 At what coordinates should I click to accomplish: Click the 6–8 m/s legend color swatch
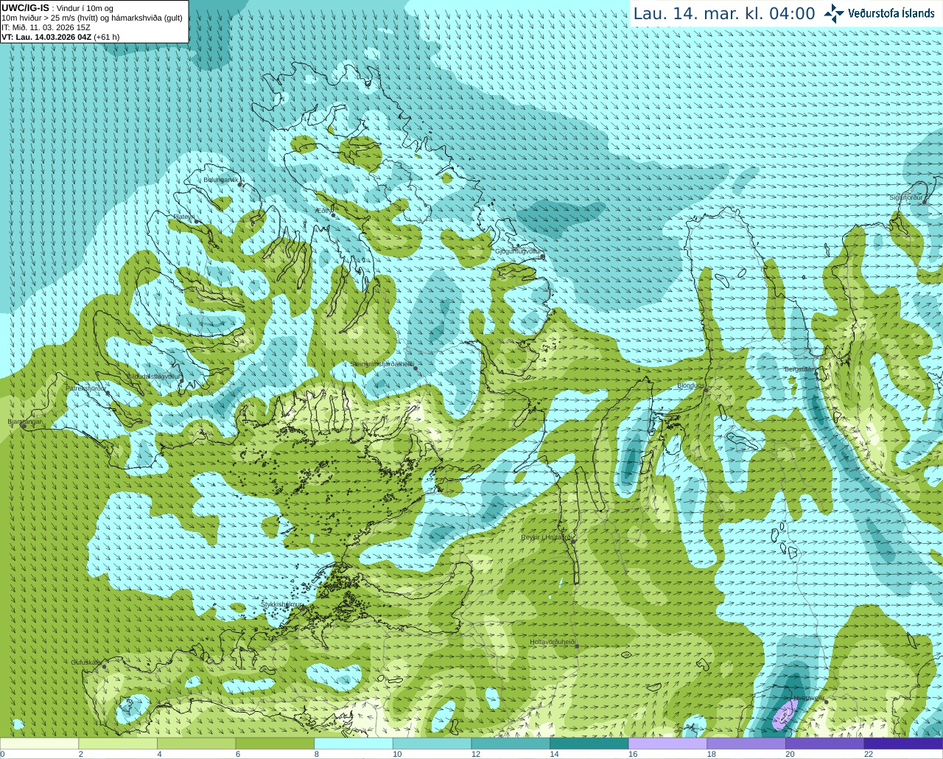click(275, 744)
